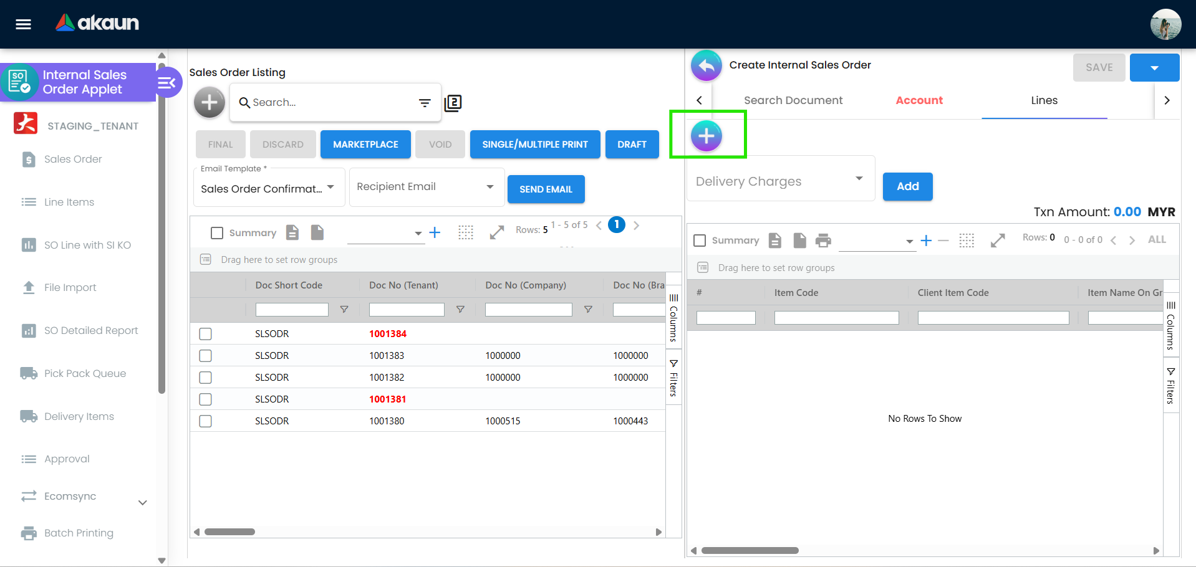Viewport: 1196px width, 567px height.
Task: Click the expand arrows icon in listing grid
Action: tap(496, 233)
